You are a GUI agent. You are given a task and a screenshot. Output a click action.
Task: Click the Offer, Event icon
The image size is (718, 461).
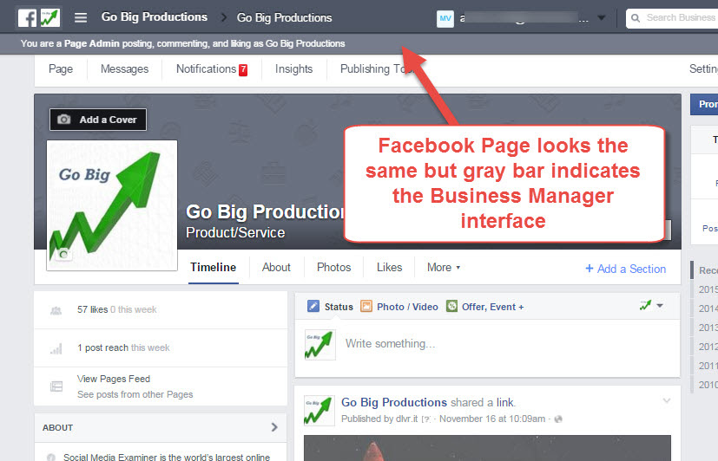[x=452, y=306]
